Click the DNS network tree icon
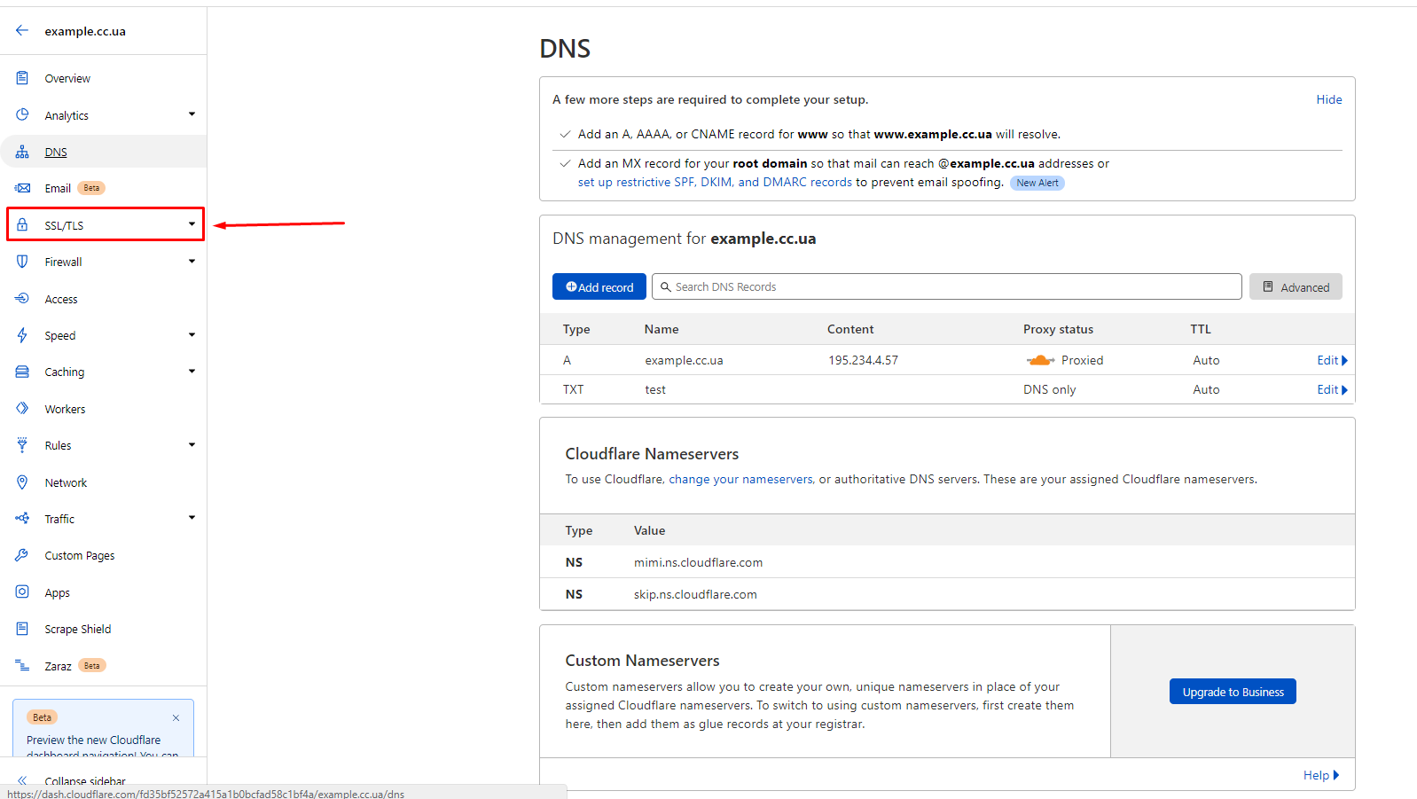The width and height of the screenshot is (1417, 799). coord(22,152)
